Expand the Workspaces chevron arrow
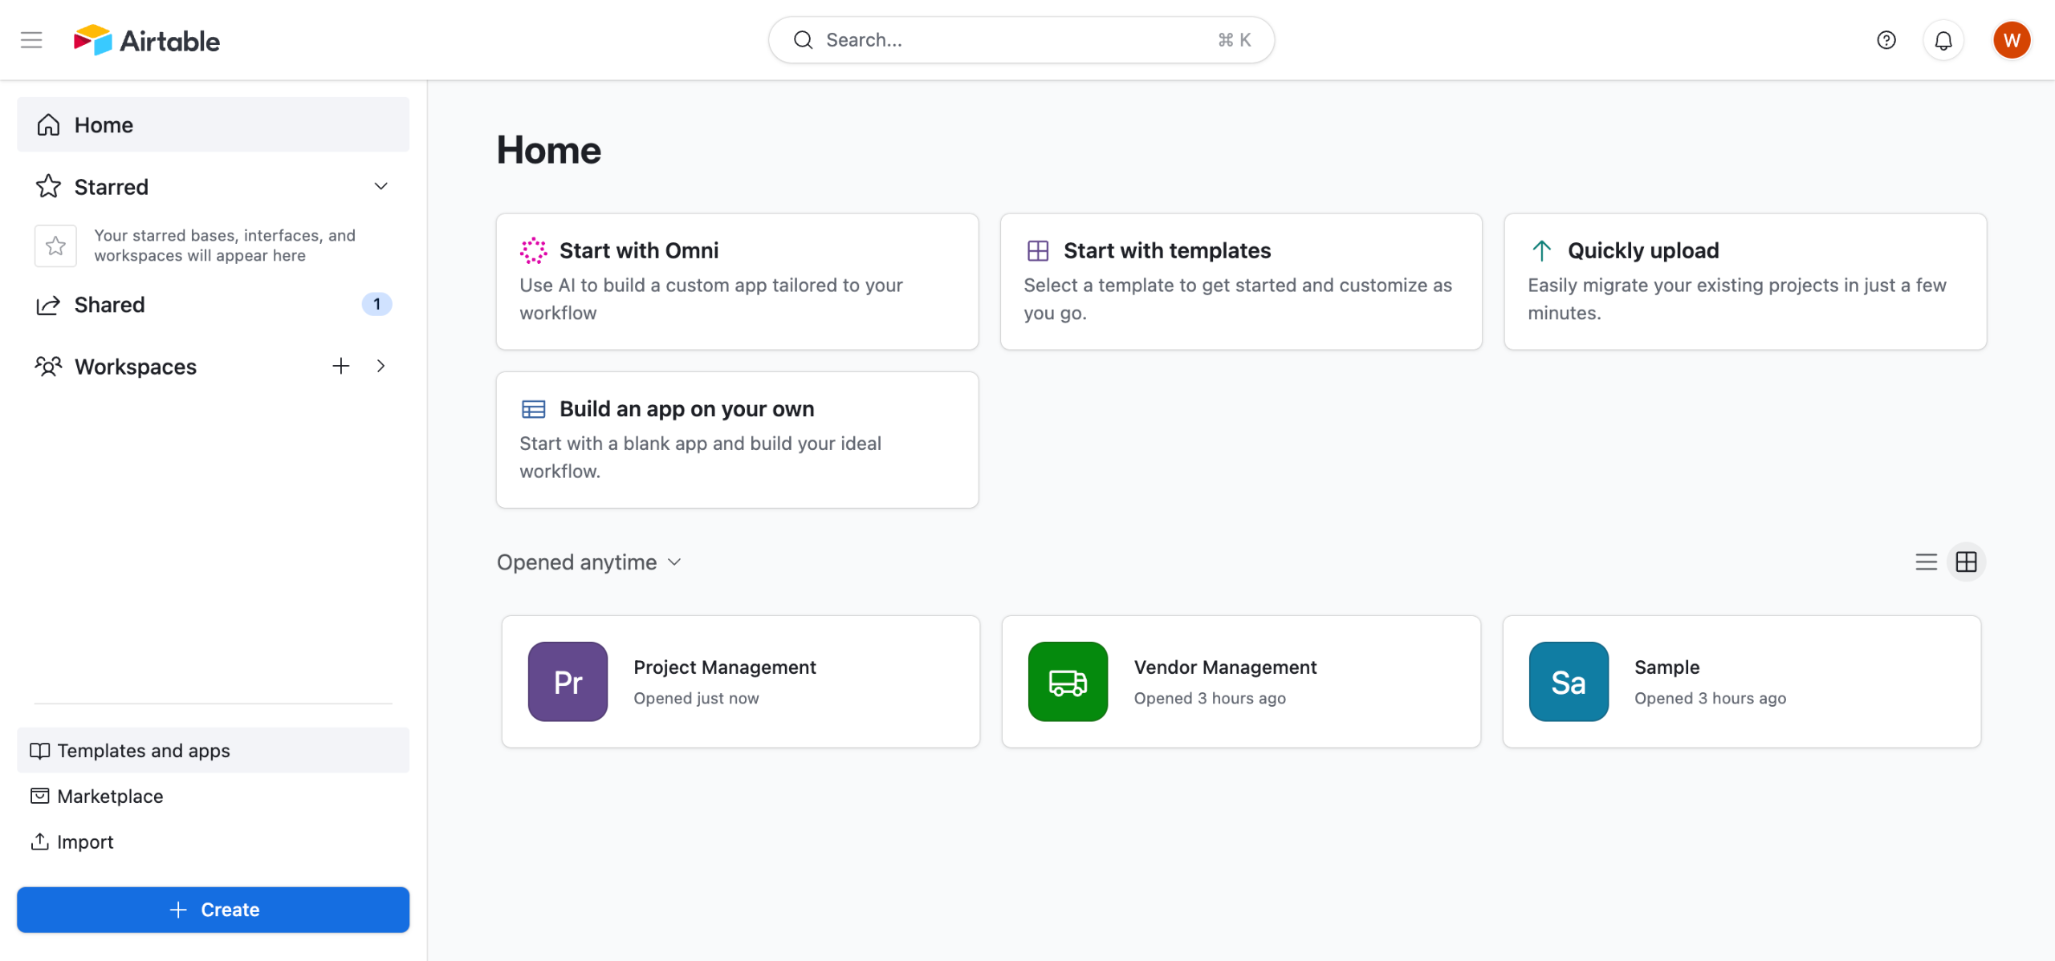2055x961 pixels. pos(381,366)
